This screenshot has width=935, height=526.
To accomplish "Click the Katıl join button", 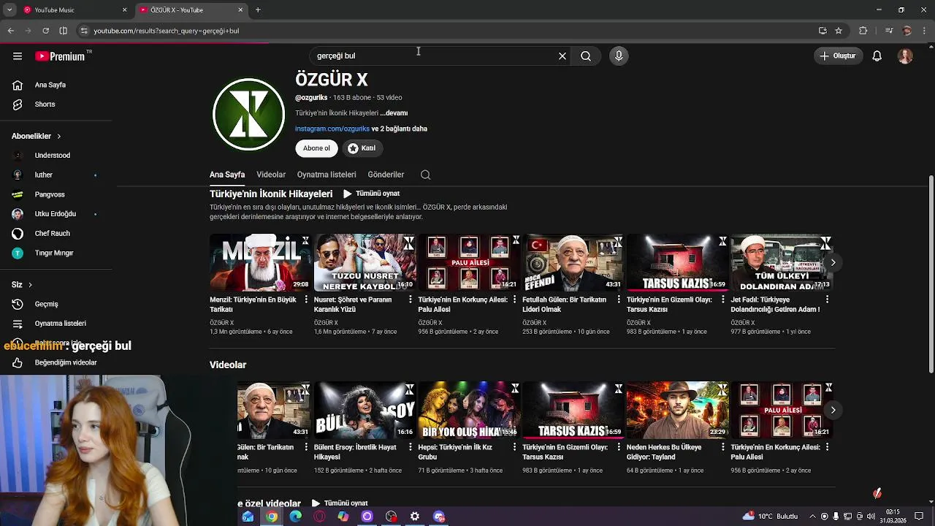I will click(362, 148).
